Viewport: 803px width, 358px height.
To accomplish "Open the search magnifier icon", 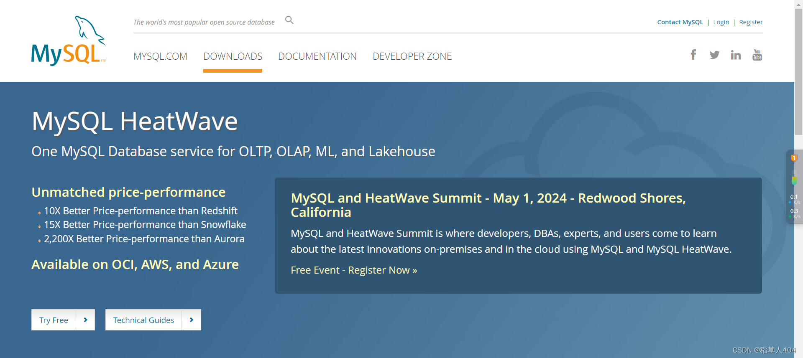I will pos(289,20).
